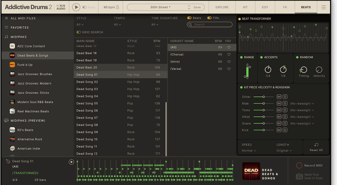
Task: Open the TEMPO filter dropdown
Action: 117,25
